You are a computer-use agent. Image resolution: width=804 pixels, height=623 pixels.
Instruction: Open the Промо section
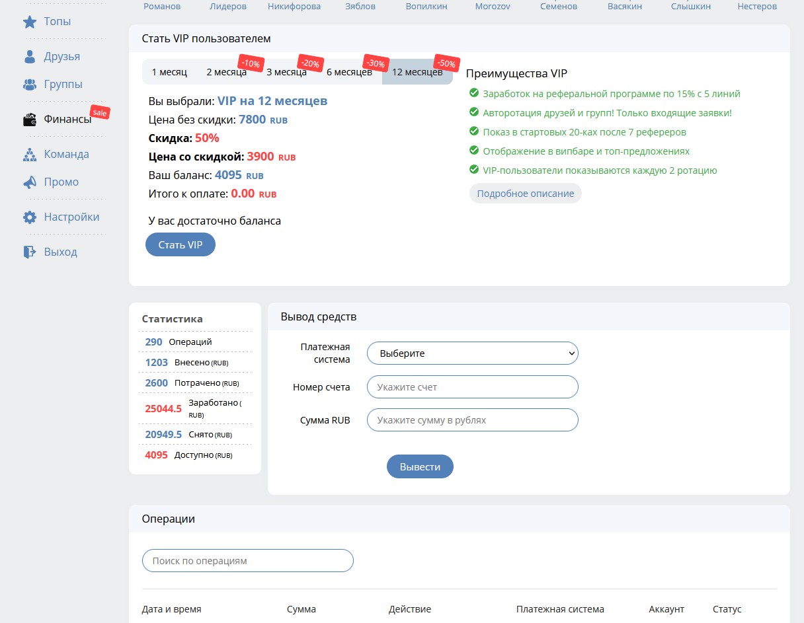61,182
